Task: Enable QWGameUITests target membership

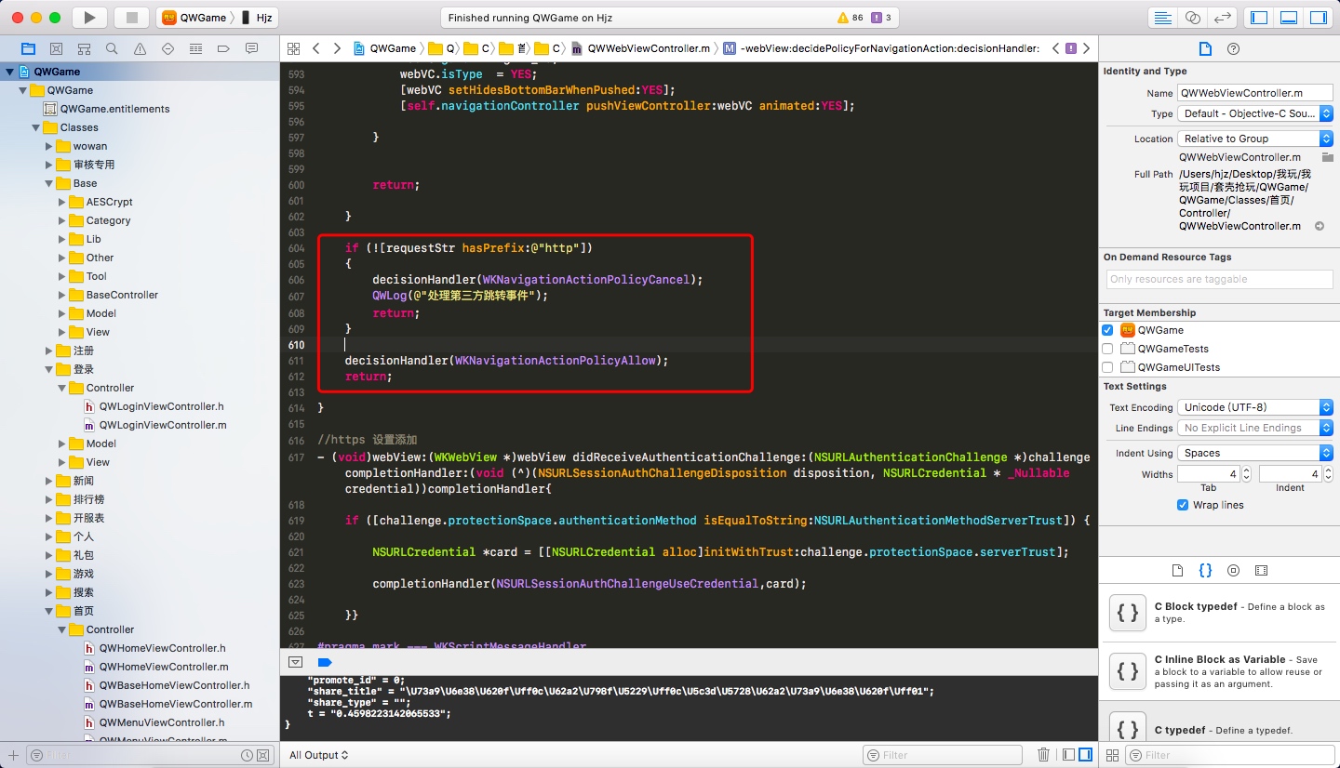Action: (x=1107, y=367)
